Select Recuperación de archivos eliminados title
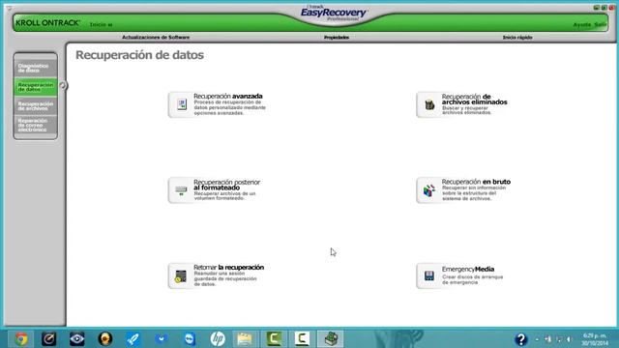Screen dimensions: 619x348 (474, 99)
